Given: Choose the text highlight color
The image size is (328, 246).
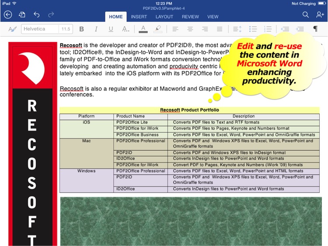Looking at the screenshot, I should coord(158,29).
